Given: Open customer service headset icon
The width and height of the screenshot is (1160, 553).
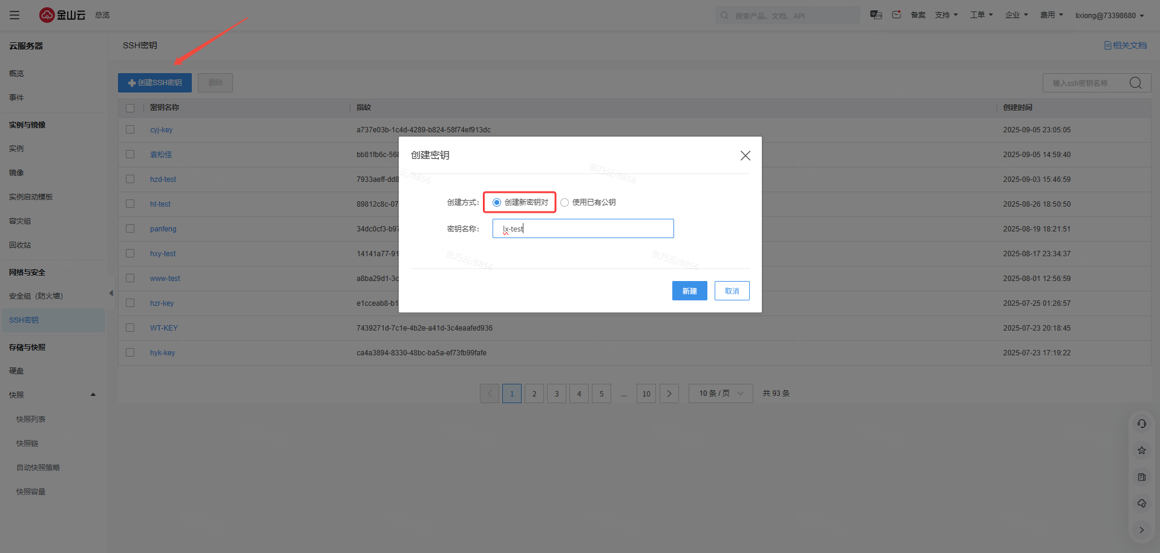Looking at the screenshot, I should point(1142,424).
